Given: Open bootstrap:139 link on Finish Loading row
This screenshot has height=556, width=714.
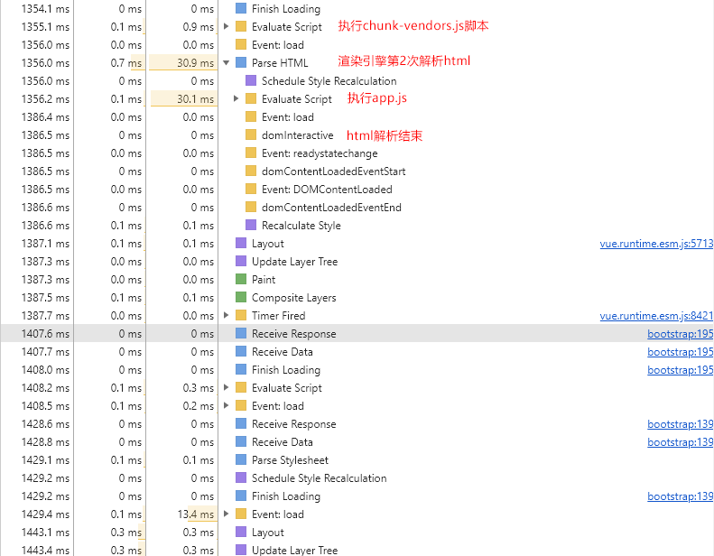Looking at the screenshot, I should [680, 496].
